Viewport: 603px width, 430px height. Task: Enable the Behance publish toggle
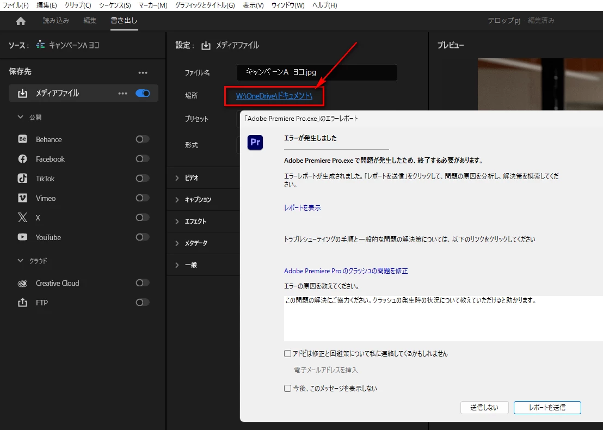tap(143, 139)
